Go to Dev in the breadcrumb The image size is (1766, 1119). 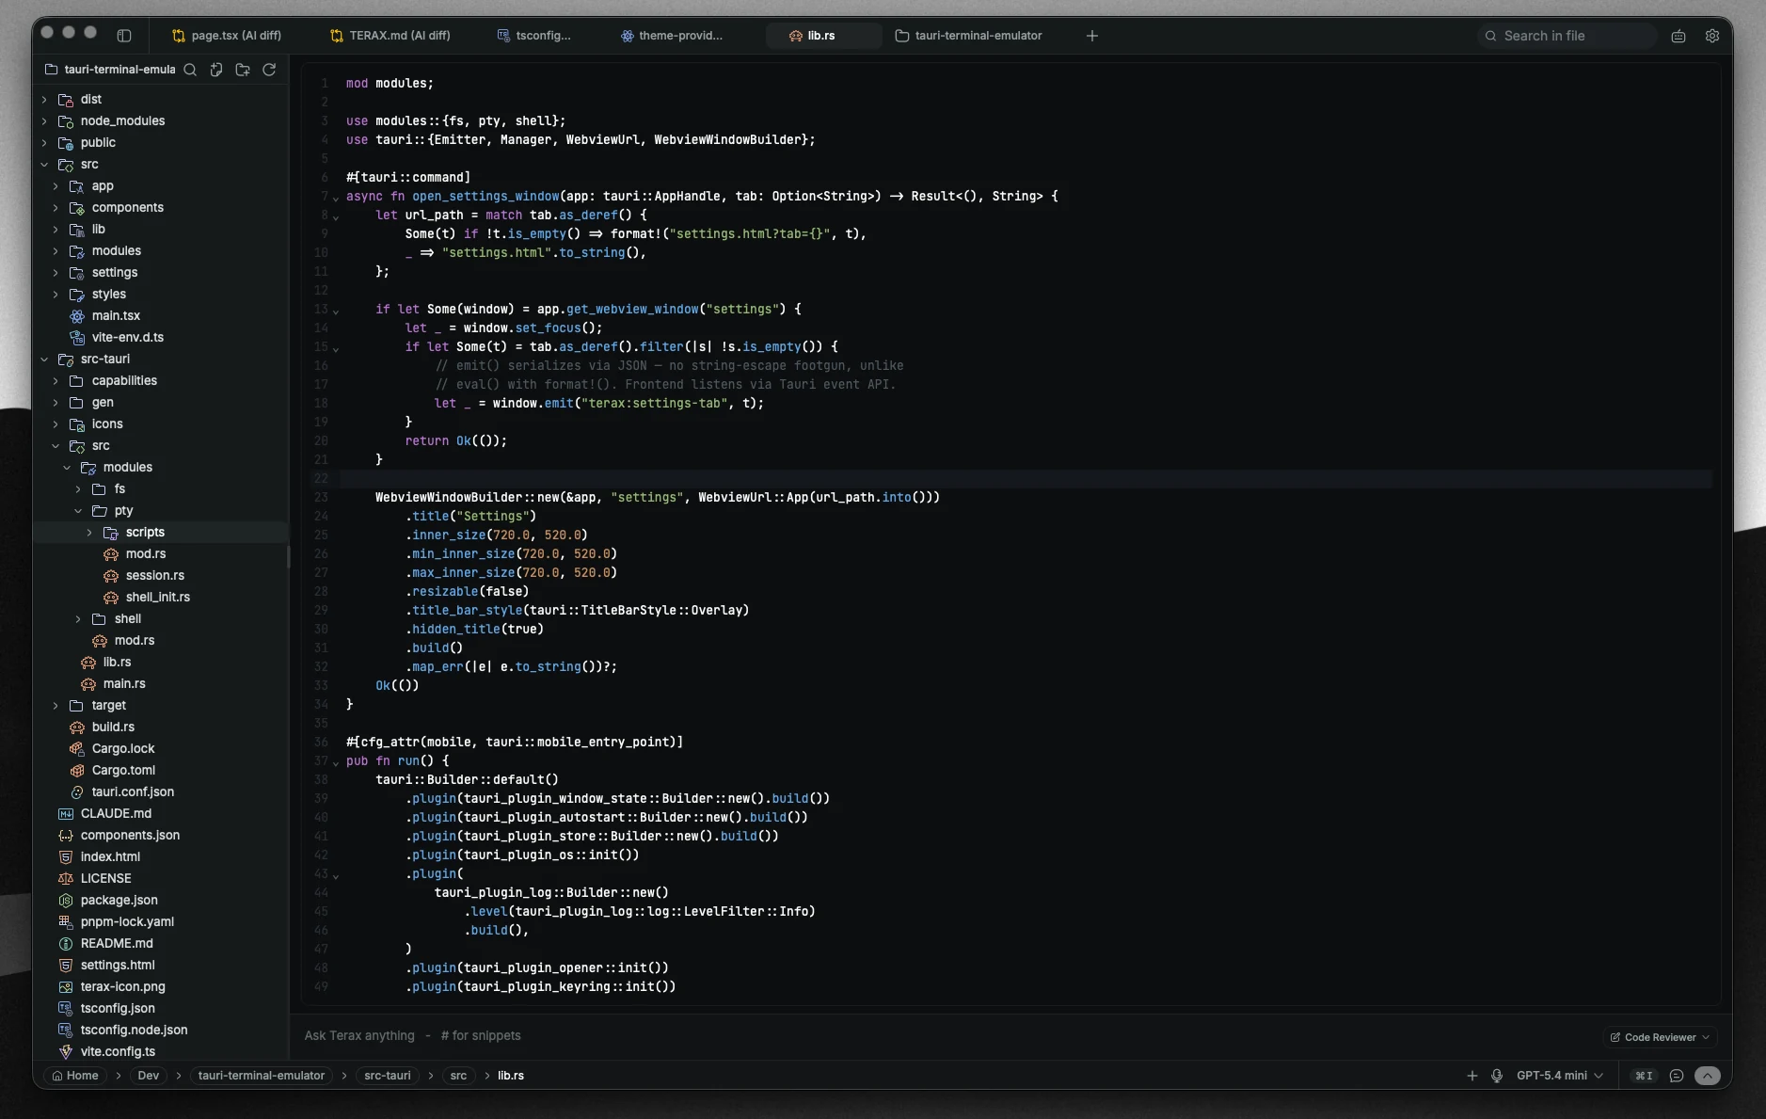(149, 1076)
